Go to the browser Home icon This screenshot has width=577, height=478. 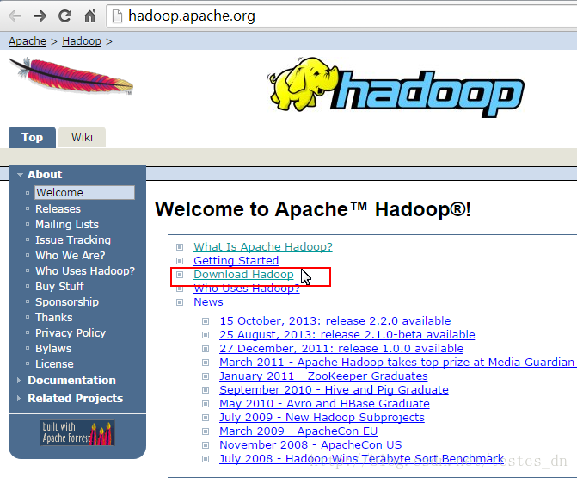coord(89,16)
